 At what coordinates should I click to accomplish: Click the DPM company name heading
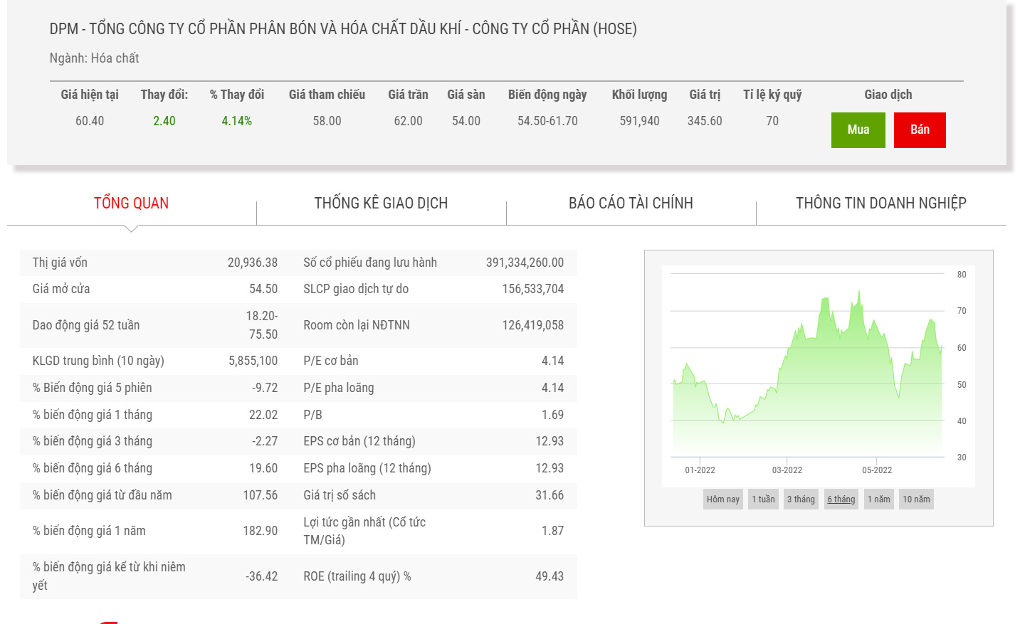click(x=343, y=29)
